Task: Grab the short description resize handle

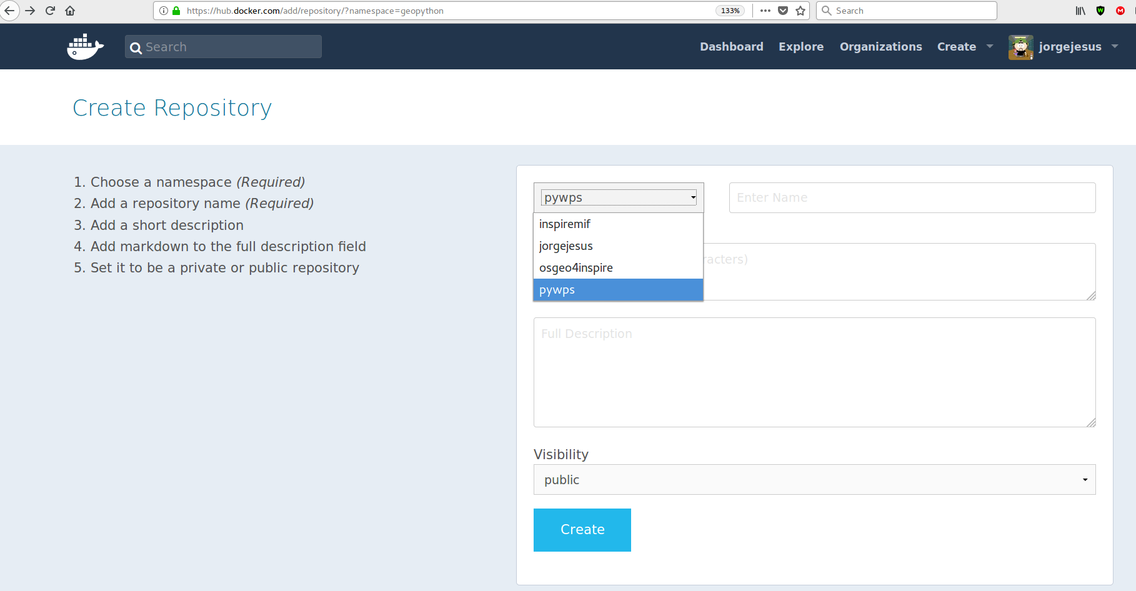Action: click(1091, 295)
